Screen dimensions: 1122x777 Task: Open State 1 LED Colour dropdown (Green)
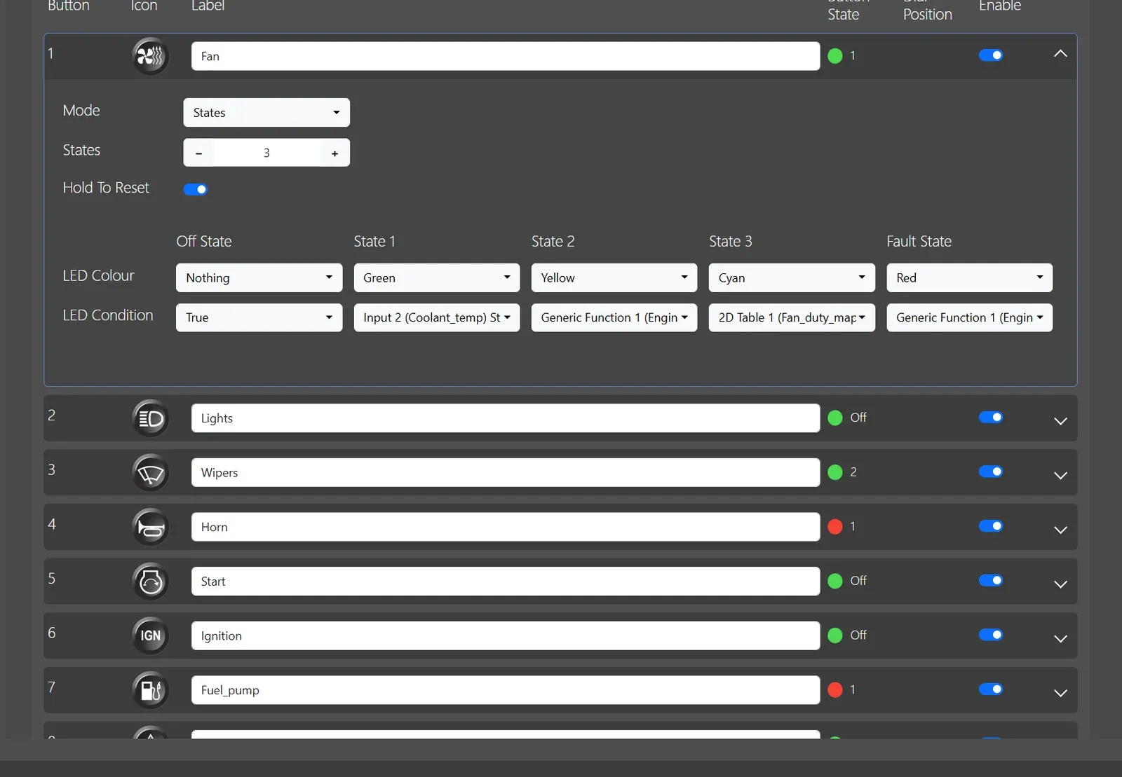click(437, 278)
